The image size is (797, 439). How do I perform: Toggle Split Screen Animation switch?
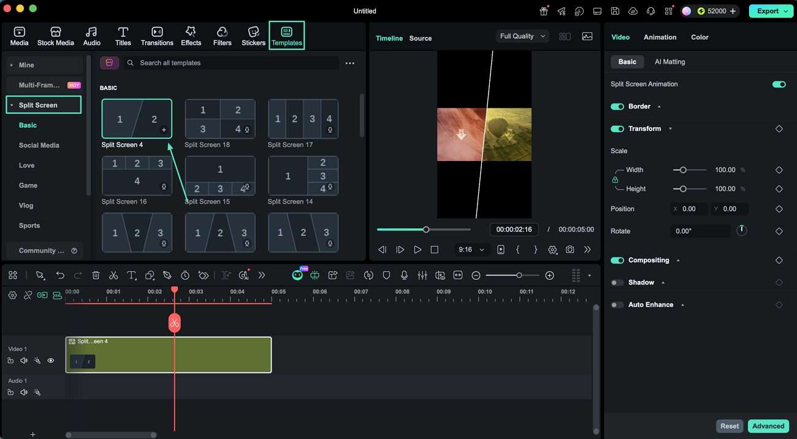(x=779, y=84)
